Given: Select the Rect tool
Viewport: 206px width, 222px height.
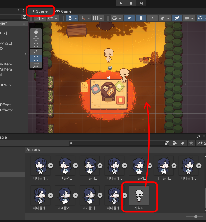Looking at the screenshot, I should point(36,58).
